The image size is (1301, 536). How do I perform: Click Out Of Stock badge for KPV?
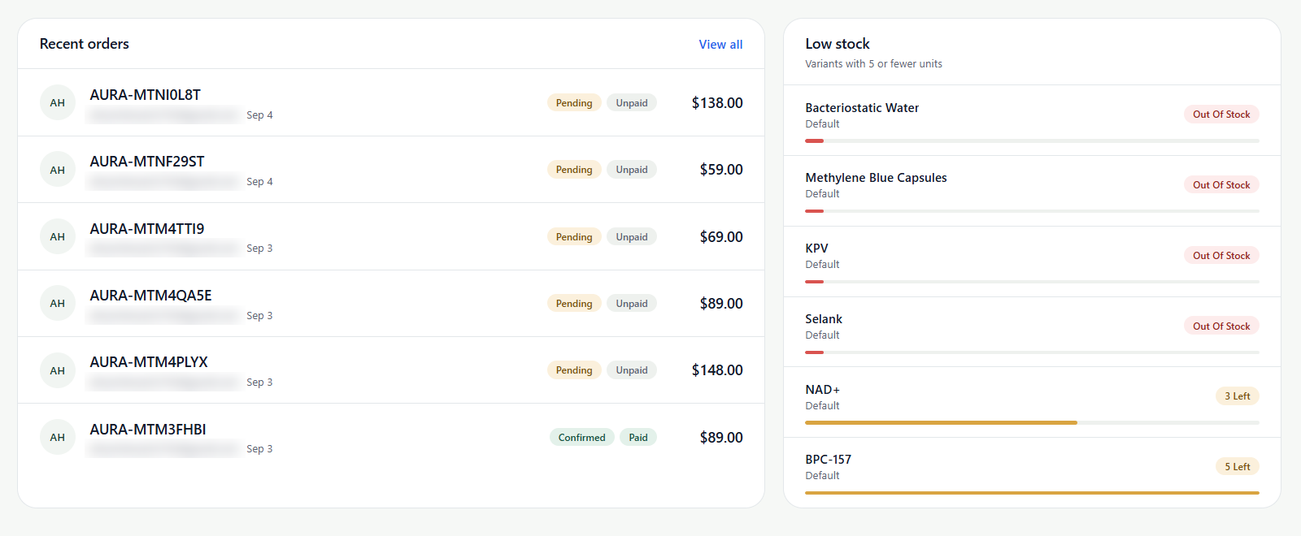coord(1221,256)
